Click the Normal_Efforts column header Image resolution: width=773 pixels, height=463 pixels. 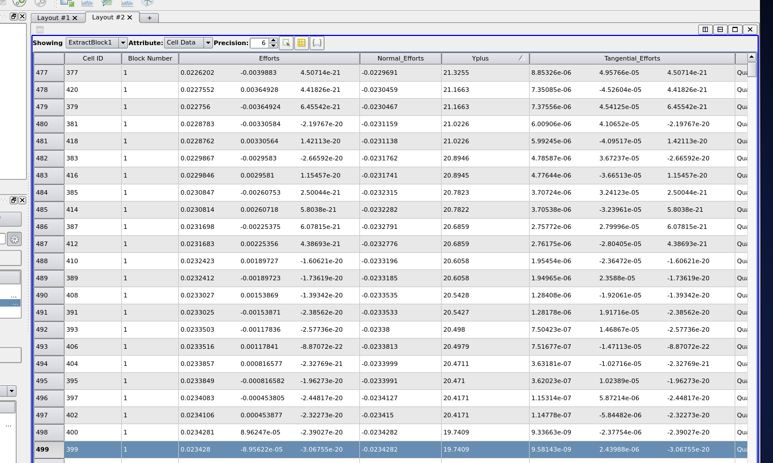click(400, 58)
